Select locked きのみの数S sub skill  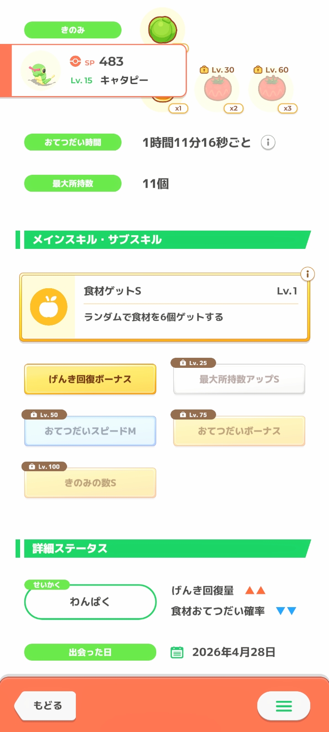point(90,483)
